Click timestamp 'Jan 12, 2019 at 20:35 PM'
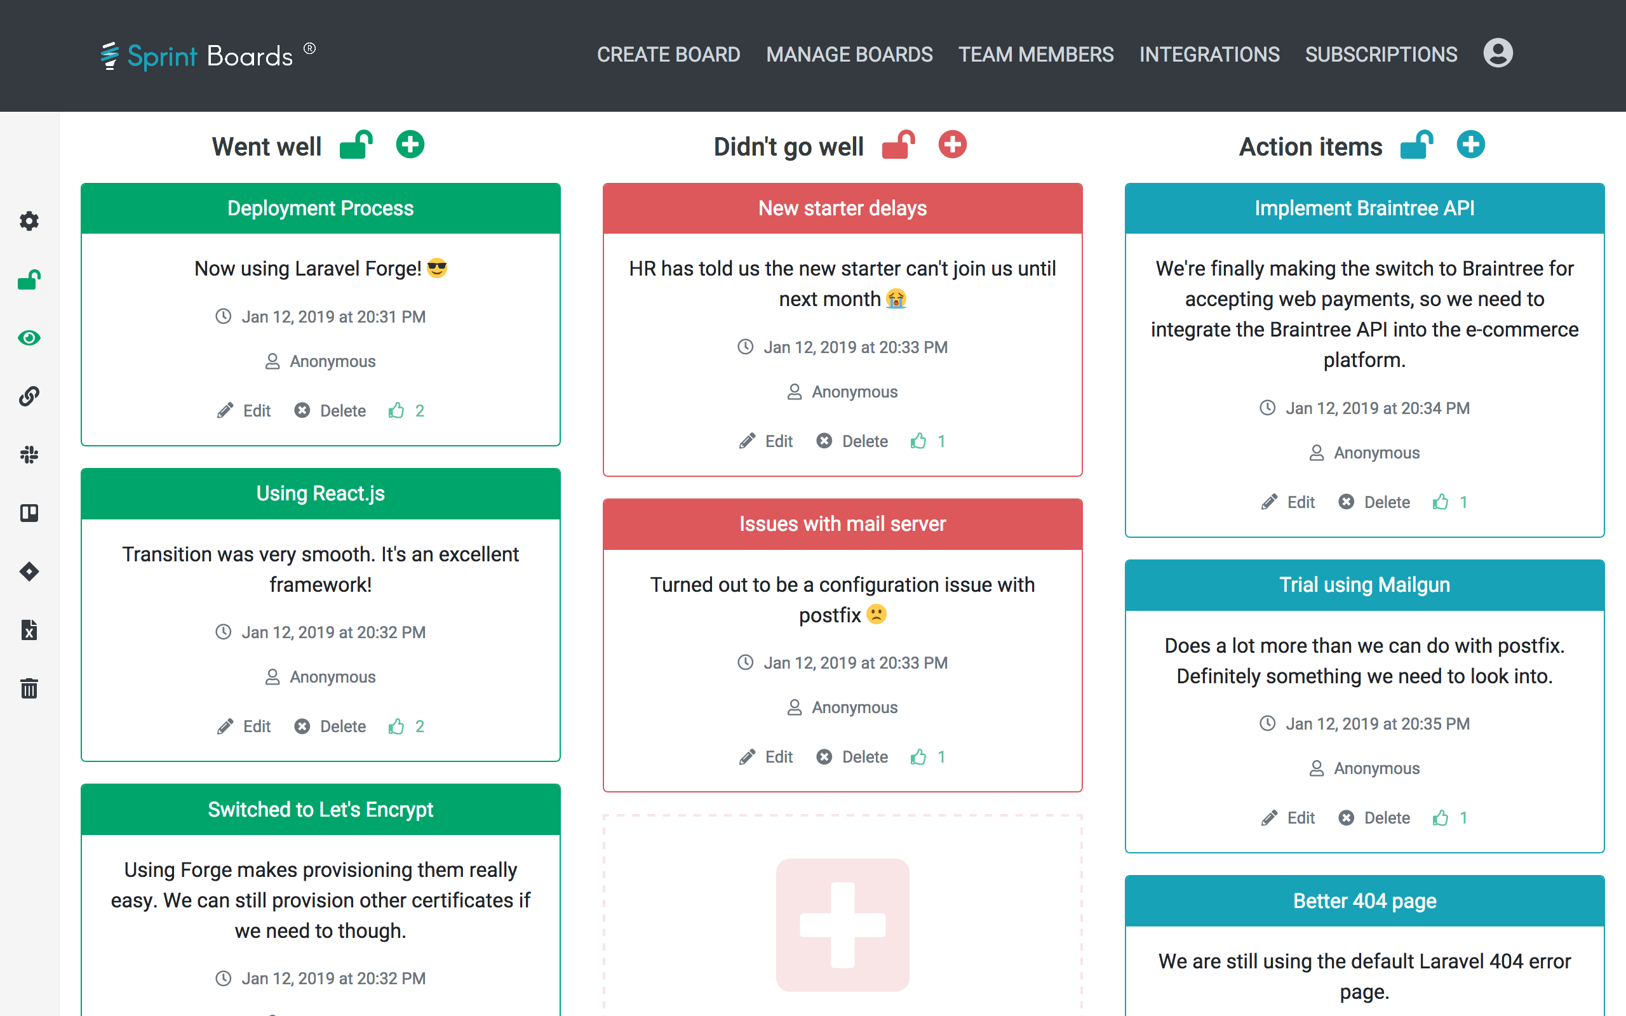 point(1378,725)
